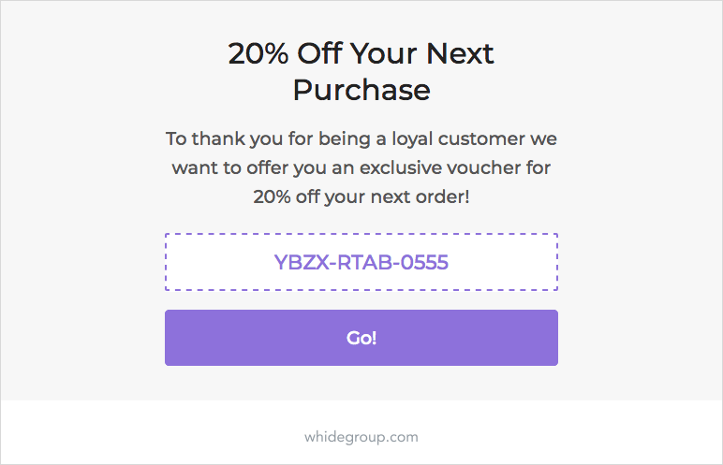Click the purple Go! button
Screen dimensions: 723x465
click(x=361, y=338)
